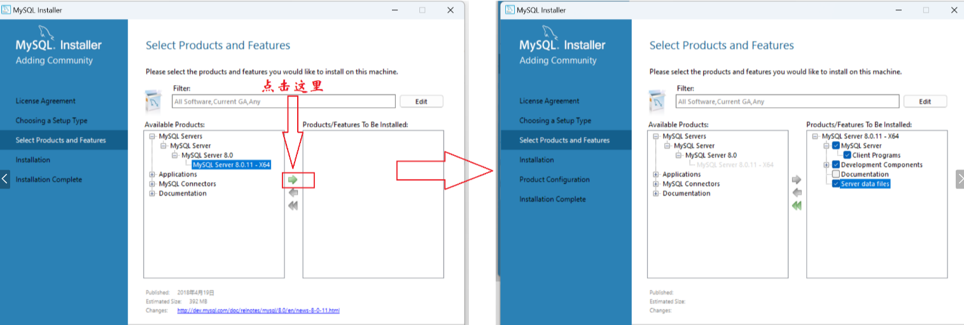Uncheck the Client Programs checkbox

(x=848, y=156)
